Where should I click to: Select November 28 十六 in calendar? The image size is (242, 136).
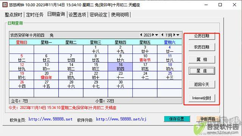pyautogui.click(x=71, y=84)
